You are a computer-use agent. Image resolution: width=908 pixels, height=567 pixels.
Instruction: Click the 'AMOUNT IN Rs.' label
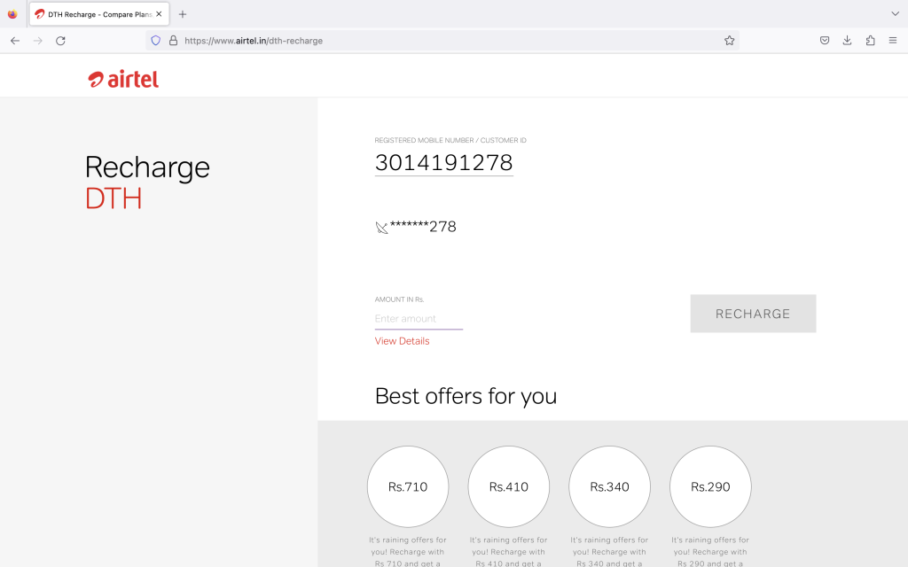(x=400, y=299)
